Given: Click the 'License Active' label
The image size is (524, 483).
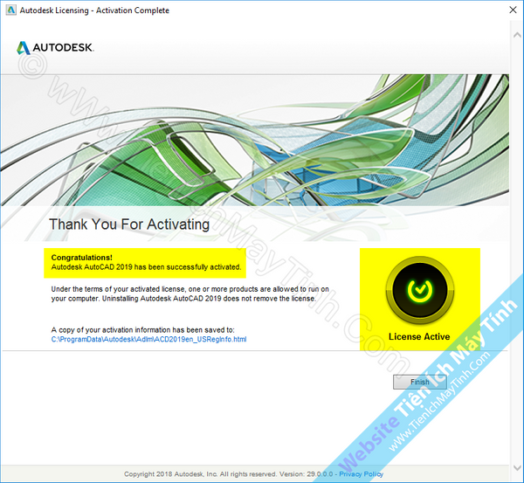Looking at the screenshot, I should coord(419,336).
